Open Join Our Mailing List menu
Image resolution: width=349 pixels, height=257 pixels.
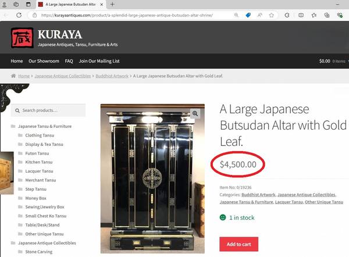pos(99,61)
